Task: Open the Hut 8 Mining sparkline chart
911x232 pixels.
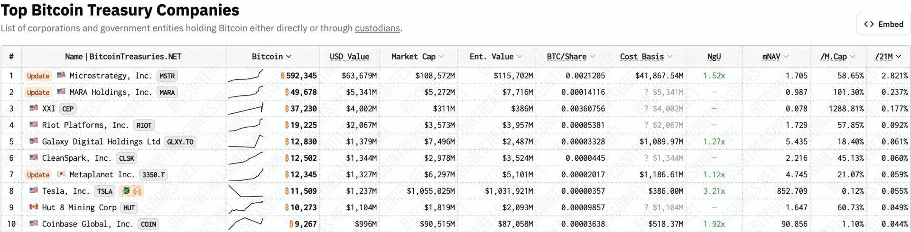Action: 245,207
